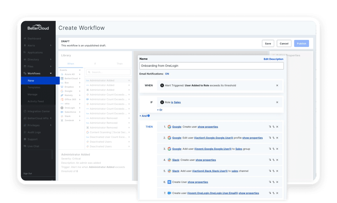Click reorder icon on step 2 Google Edit user

click(273, 138)
